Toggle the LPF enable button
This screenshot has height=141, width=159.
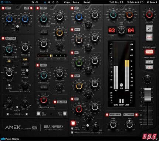pos(31,8)
